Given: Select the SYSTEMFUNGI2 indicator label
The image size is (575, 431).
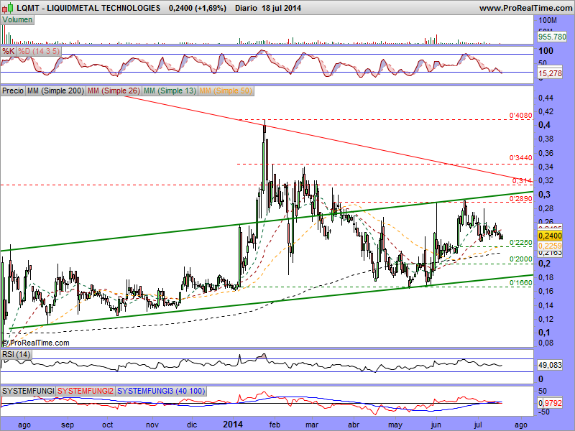Looking at the screenshot, I should tap(86, 391).
